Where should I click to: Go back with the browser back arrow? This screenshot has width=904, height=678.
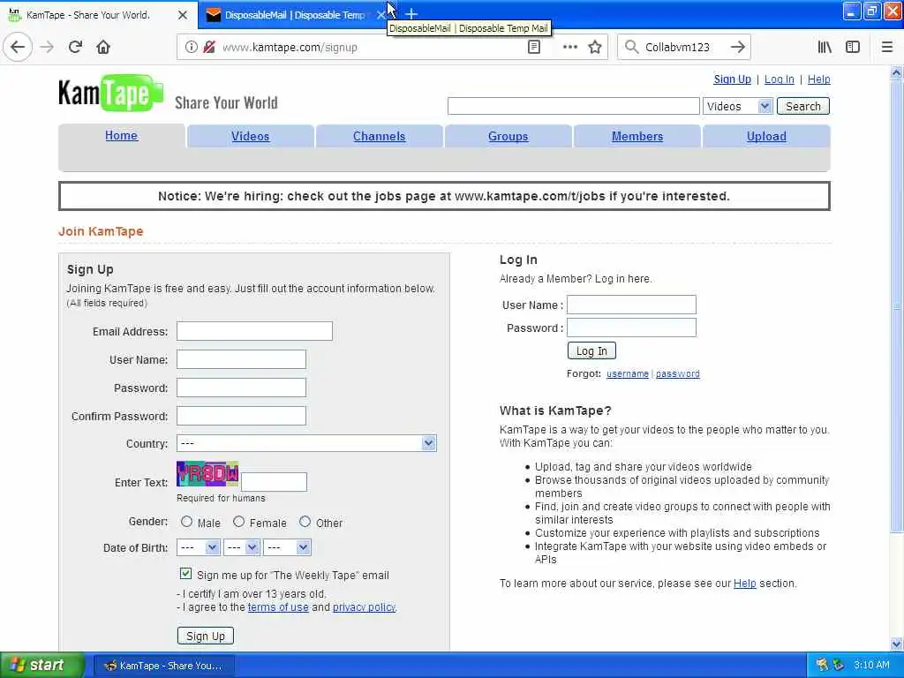[18, 47]
